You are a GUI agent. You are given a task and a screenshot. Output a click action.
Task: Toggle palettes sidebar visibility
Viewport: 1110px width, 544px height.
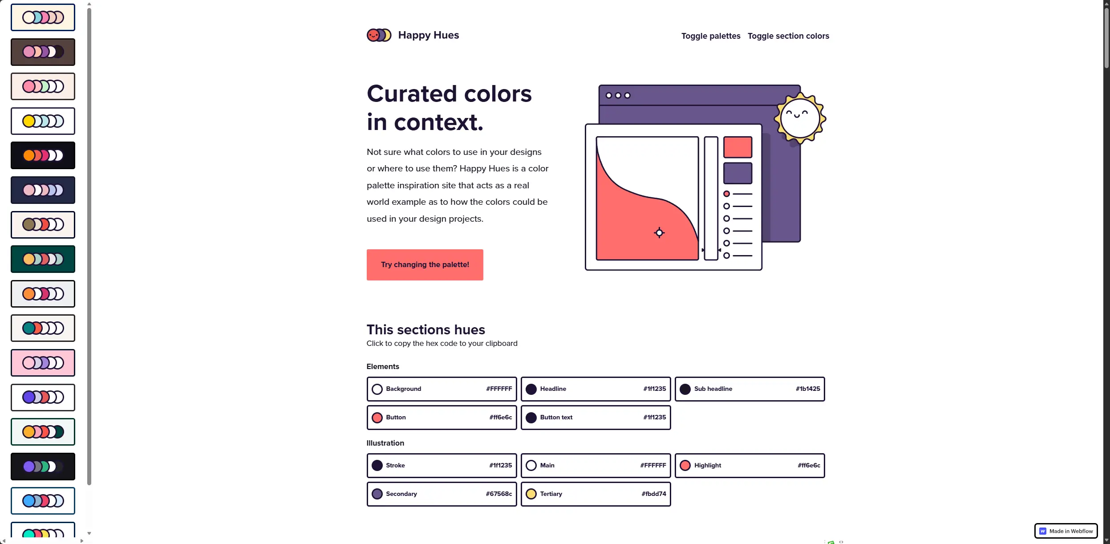click(x=711, y=36)
